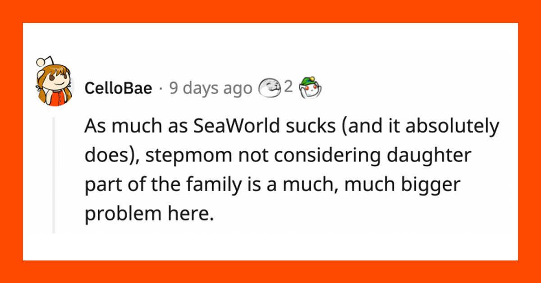Click the dot separator after CelloBae
The image size is (541, 283).
(160, 88)
